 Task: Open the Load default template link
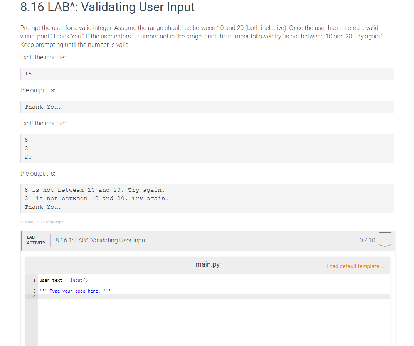point(354,266)
